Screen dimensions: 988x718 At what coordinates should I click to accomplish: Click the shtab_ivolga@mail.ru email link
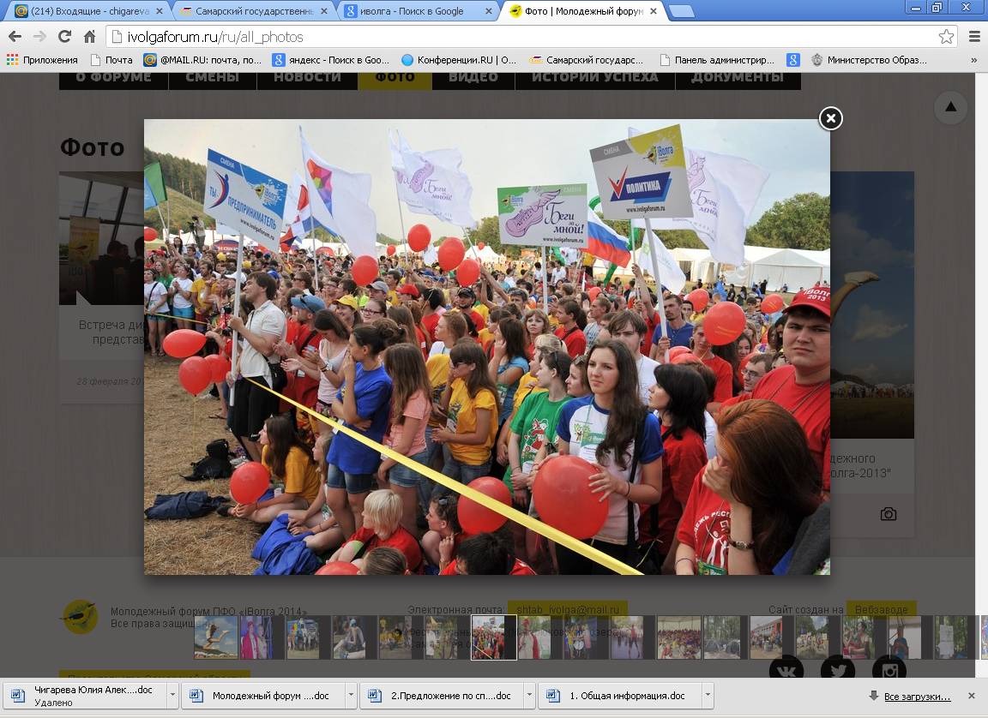(x=568, y=609)
